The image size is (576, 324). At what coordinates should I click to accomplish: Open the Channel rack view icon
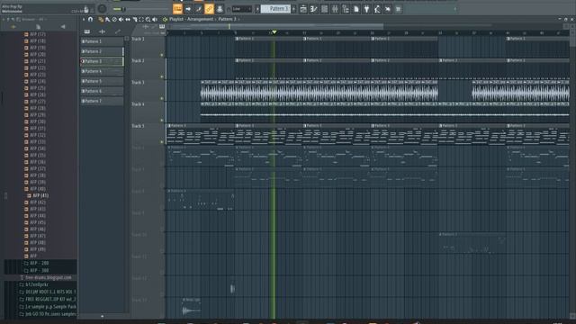click(x=324, y=9)
